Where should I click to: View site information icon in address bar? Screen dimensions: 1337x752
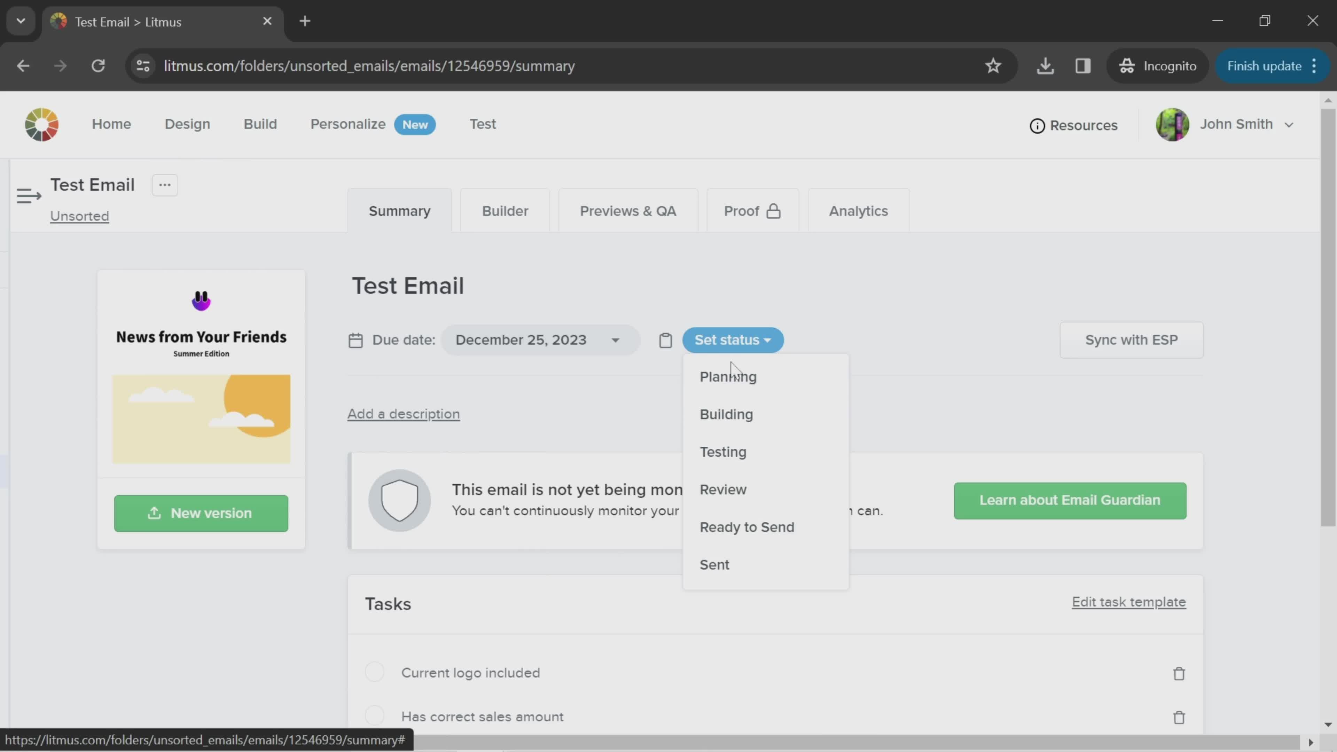click(x=143, y=66)
